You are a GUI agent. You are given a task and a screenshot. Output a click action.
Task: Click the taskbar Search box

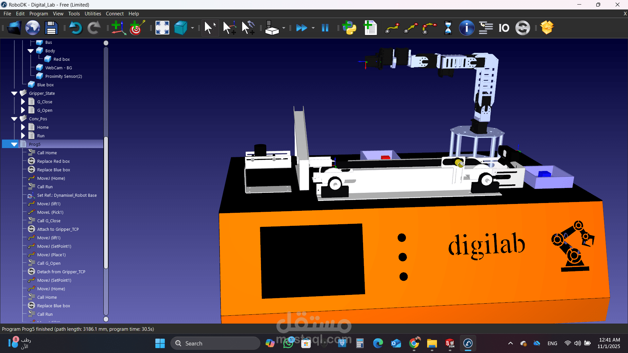pos(215,344)
